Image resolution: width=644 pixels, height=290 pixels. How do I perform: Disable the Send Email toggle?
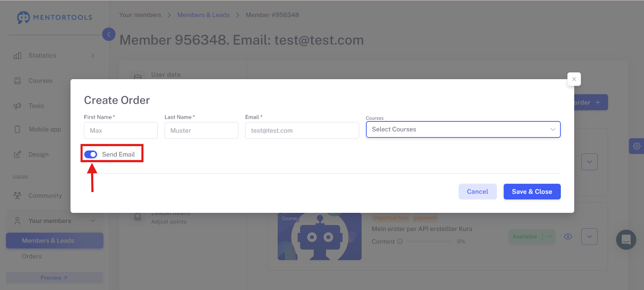(91, 154)
